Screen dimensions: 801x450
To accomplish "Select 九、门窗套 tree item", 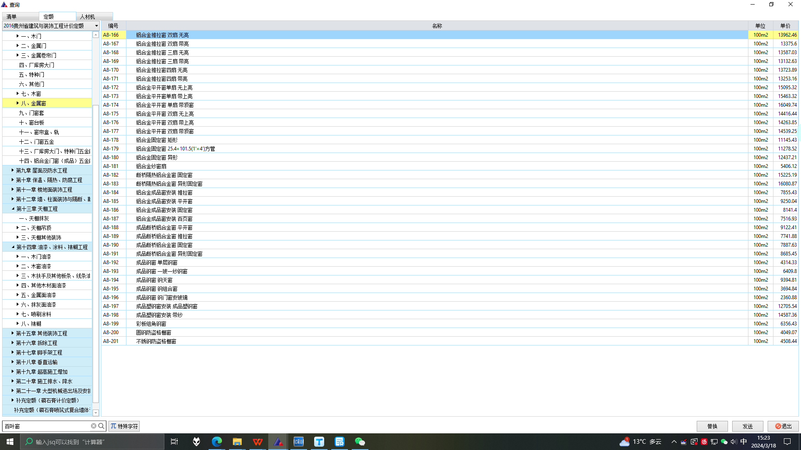I will coord(47,113).
